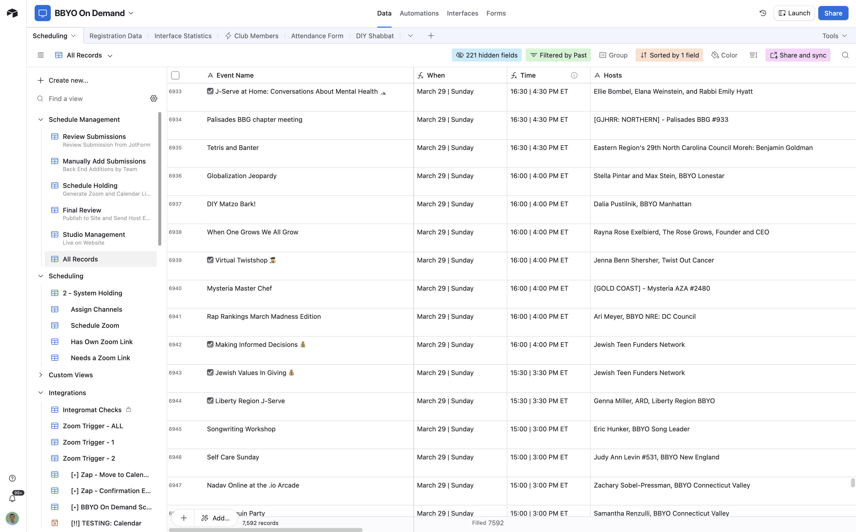Open the Registration Data table tab
The image size is (856, 532).
[115, 36]
